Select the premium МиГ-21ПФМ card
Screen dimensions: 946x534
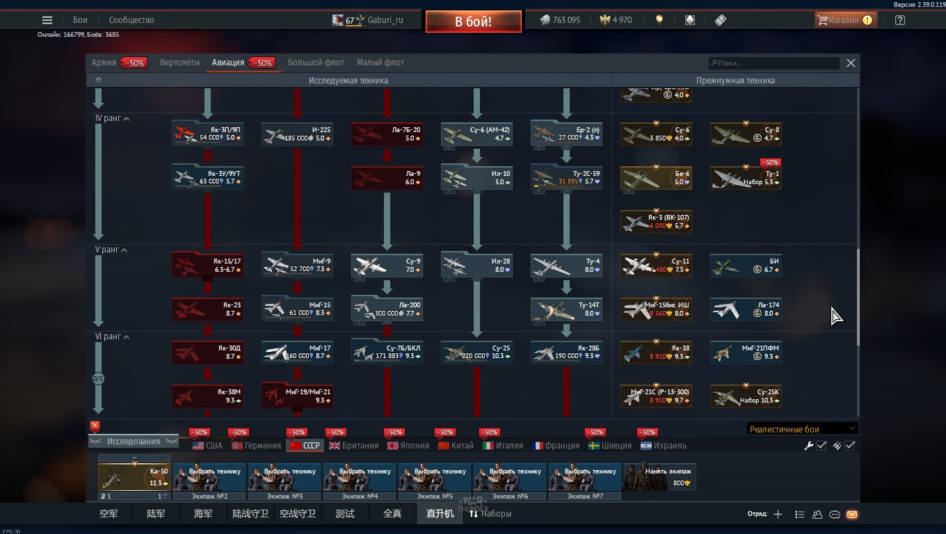746,353
